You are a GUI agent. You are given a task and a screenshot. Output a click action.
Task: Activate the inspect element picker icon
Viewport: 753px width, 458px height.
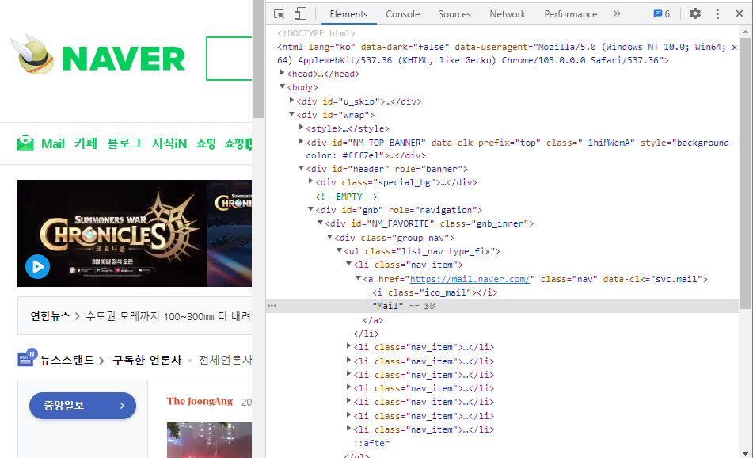click(x=279, y=14)
